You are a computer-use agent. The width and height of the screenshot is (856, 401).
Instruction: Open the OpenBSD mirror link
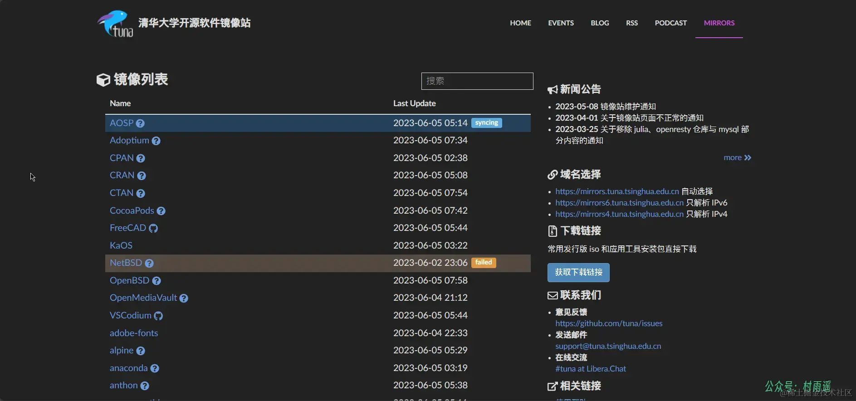tap(129, 281)
